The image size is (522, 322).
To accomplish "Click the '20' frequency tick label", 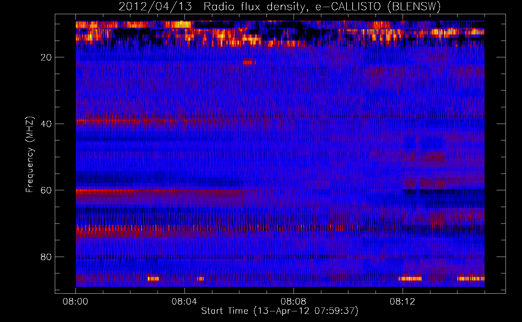I will click(46, 57).
